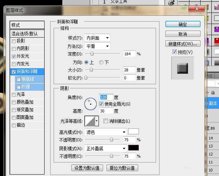219x176 pixels.
Task: Click the bevel style preview thumbnail
Action: (x=182, y=67)
